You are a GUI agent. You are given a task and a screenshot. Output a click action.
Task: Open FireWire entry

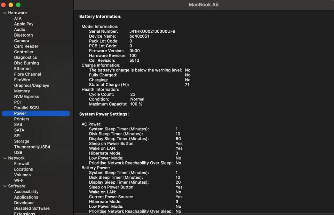(x=22, y=80)
